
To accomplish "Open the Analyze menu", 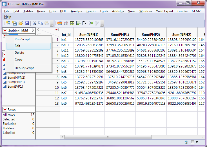I will 76,11.
